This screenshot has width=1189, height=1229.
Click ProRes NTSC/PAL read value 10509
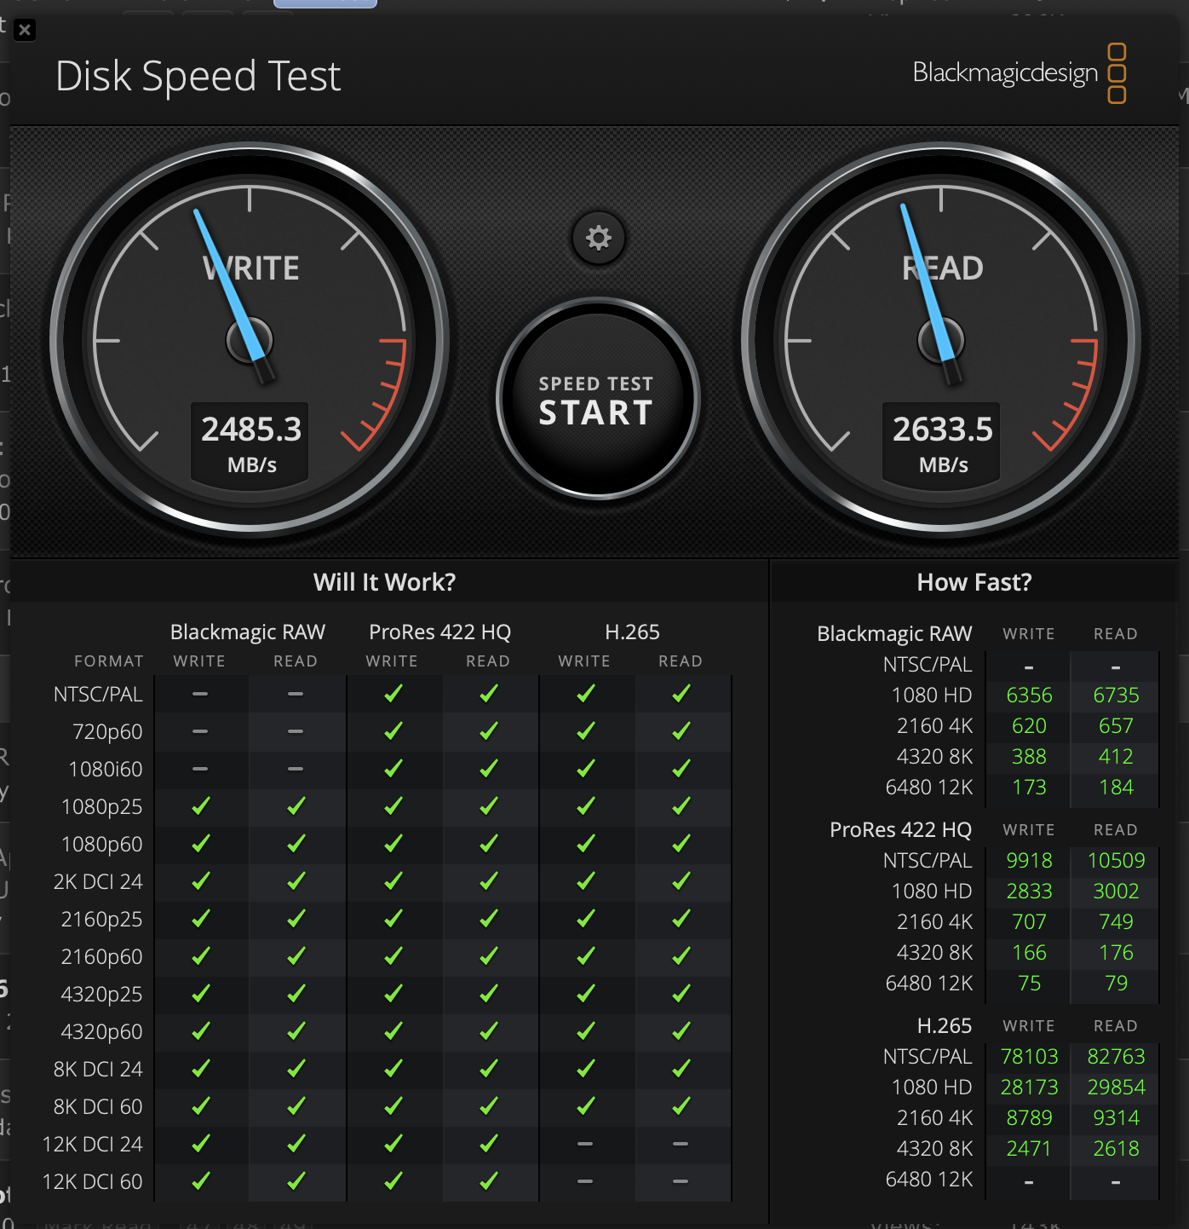pyautogui.click(x=1117, y=861)
